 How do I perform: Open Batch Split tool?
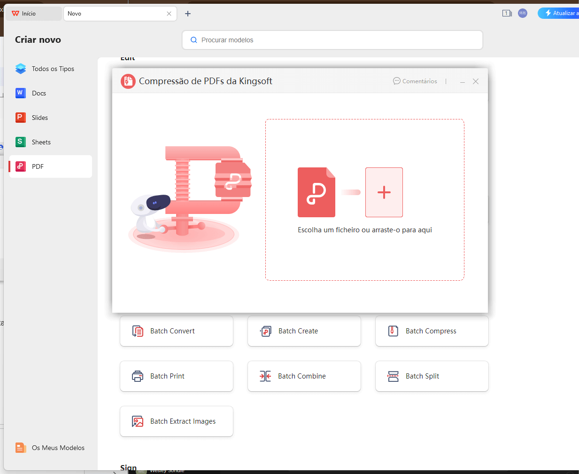[x=432, y=376]
